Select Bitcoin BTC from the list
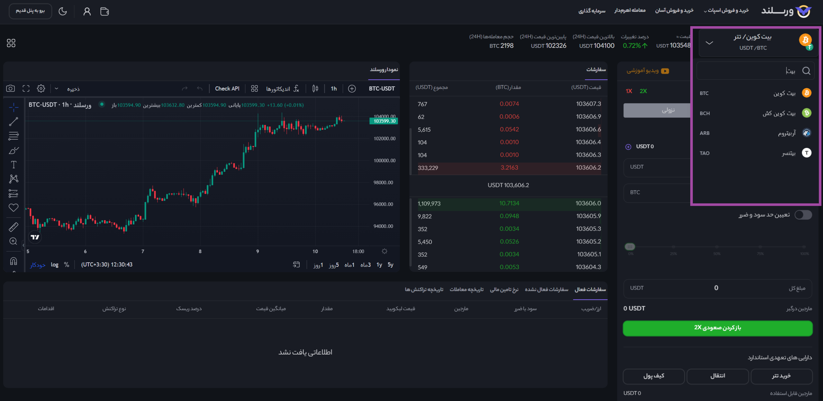The width and height of the screenshot is (823, 401). tap(755, 93)
